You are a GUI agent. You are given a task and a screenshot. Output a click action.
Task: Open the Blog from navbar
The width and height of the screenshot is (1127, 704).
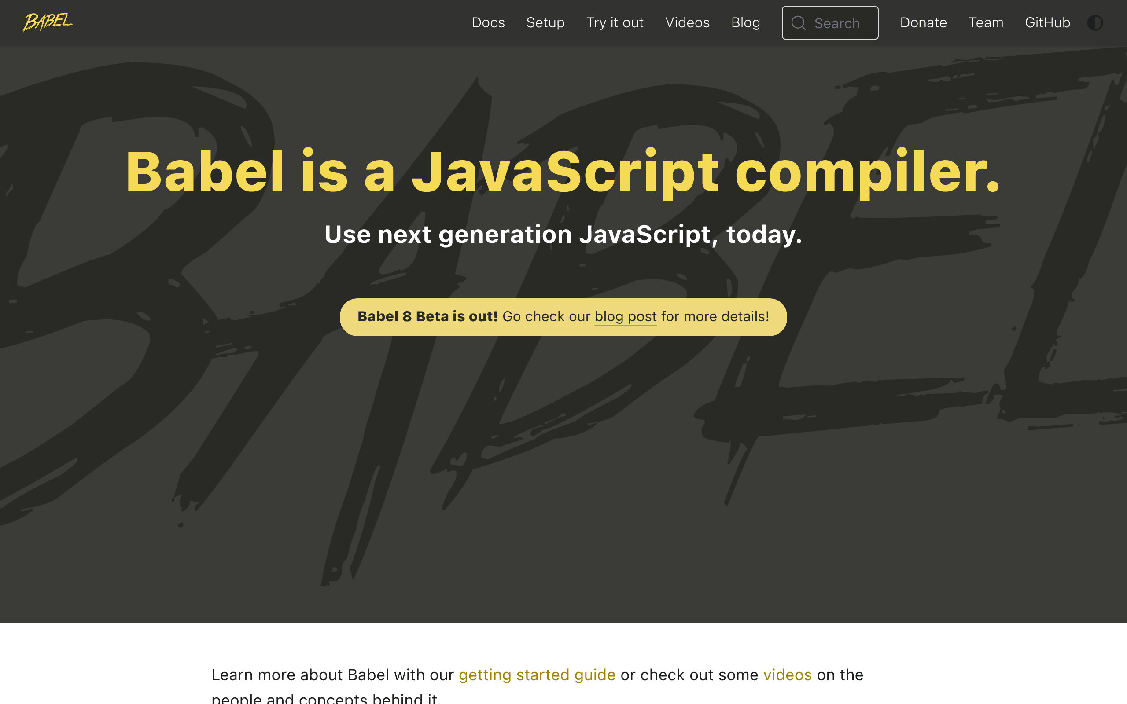click(746, 22)
